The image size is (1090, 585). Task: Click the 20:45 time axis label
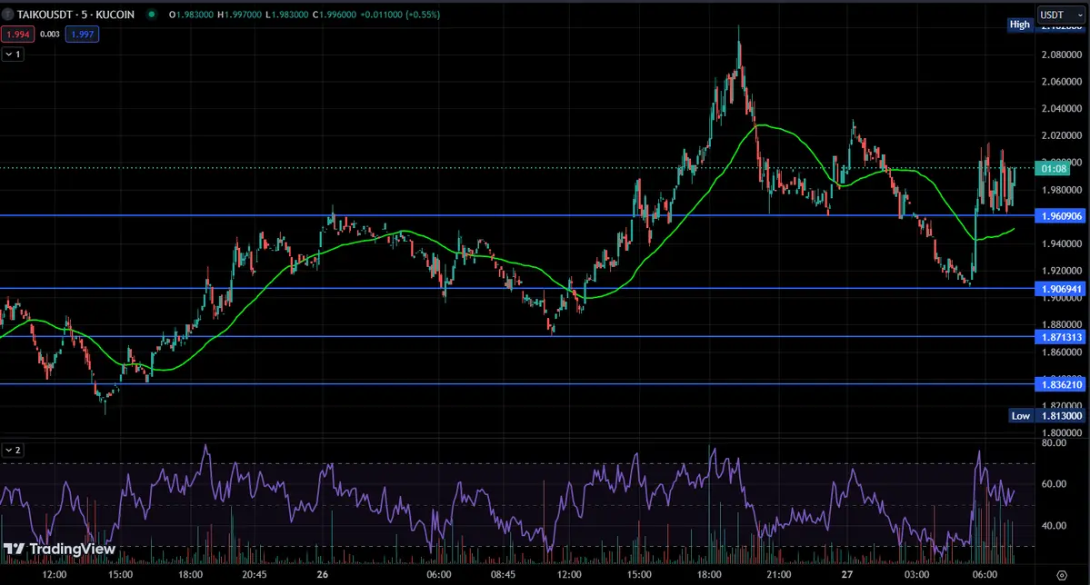(255, 575)
